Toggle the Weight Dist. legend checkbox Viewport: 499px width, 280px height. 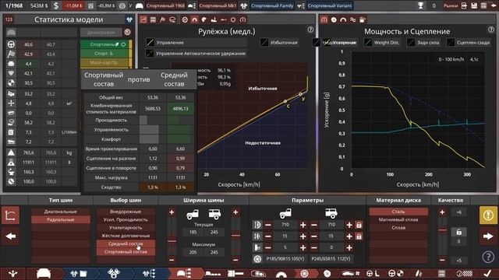368,42
